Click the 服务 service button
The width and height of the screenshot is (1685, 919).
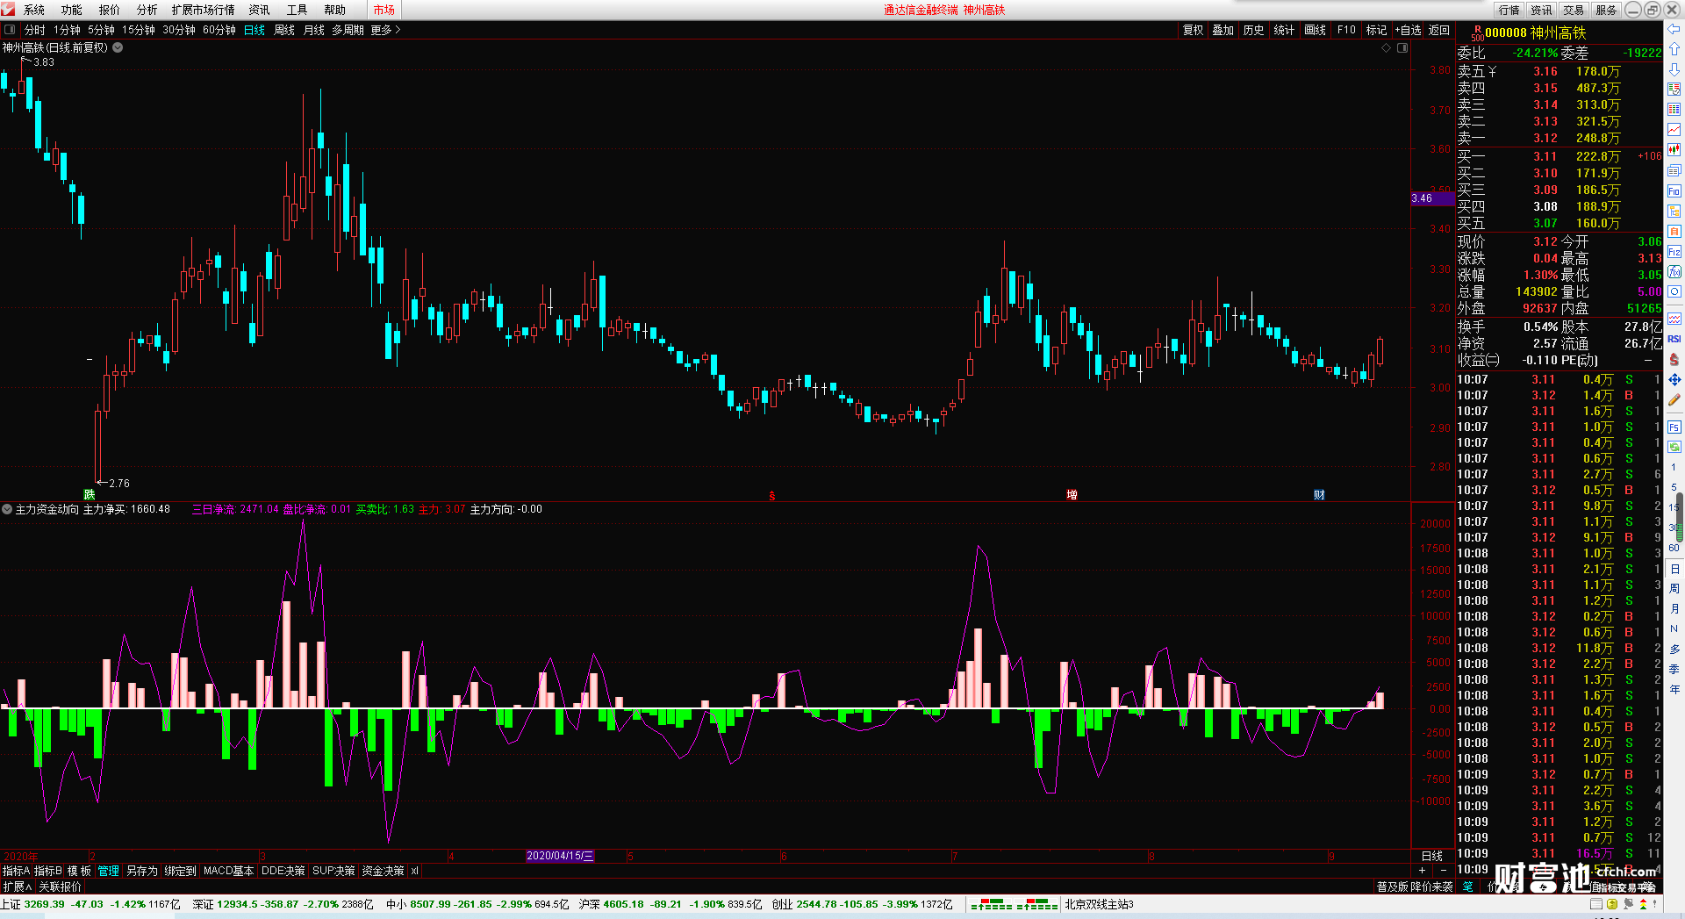pos(1606,10)
